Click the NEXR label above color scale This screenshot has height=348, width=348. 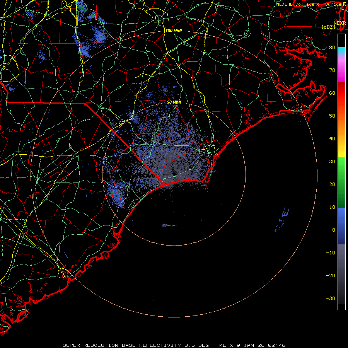click(x=340, y=23)
